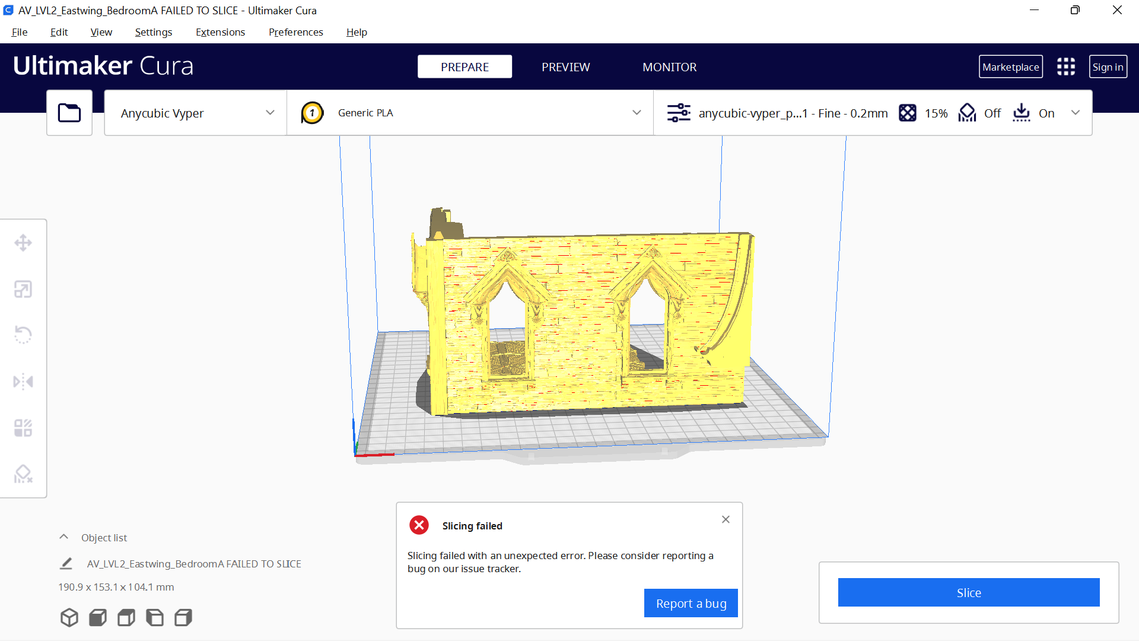Open the Marketplace
The height and width of the screenshot is (641, 1139).
[1010, 66]
